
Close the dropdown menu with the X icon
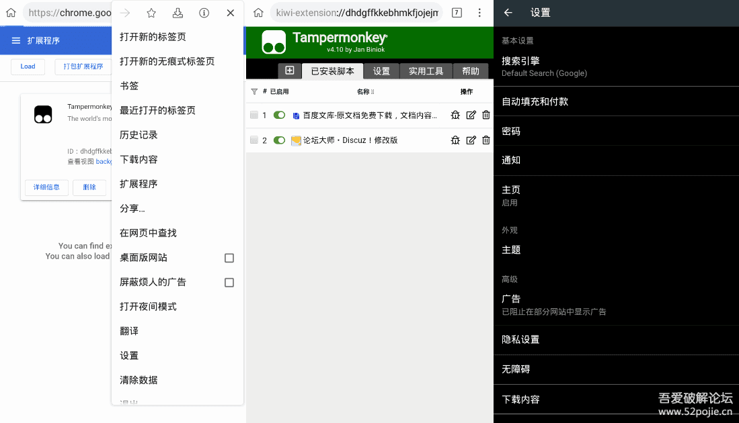click(x=231, y=13)
